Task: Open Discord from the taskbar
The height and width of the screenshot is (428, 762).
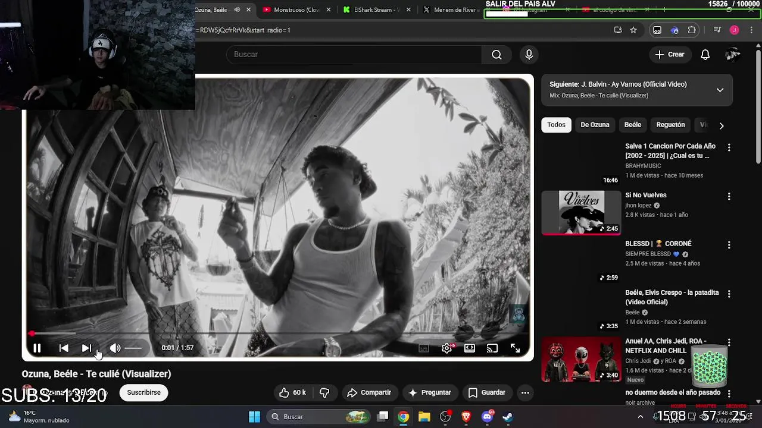Action: (x=487, y=417)
